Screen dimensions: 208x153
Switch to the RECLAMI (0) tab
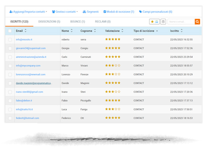coord(103,22)
